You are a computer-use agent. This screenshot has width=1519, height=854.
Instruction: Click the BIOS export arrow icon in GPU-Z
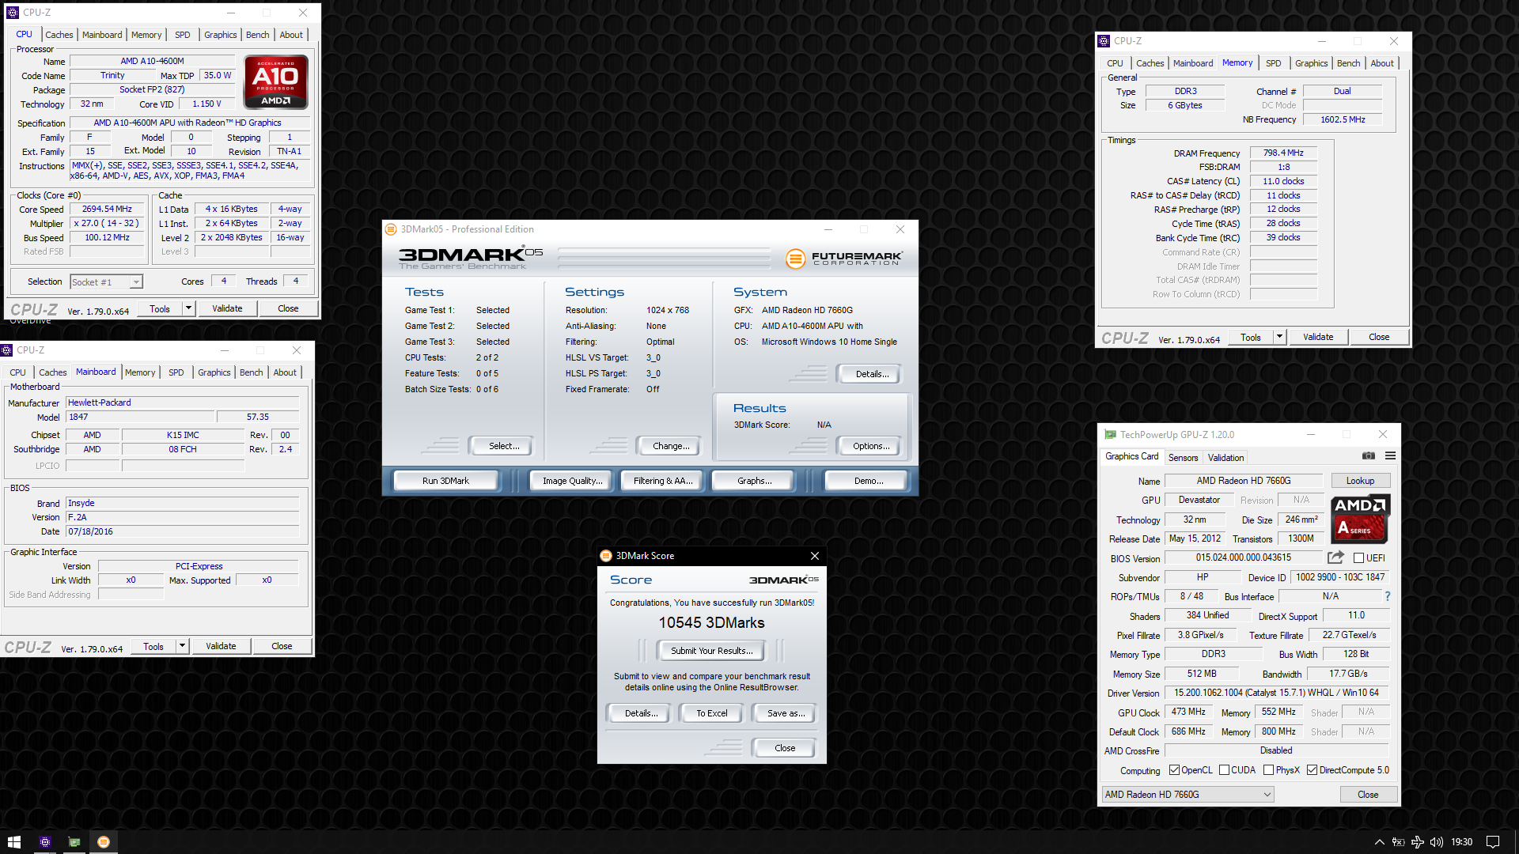[1335, 557]
